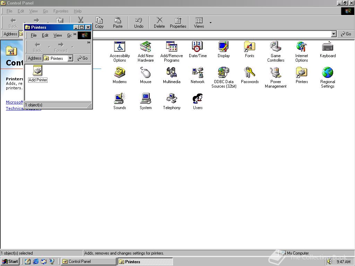Open Forward history dropdown in Printers window
The width and height of the screenshot is (355, 266).
72,47
